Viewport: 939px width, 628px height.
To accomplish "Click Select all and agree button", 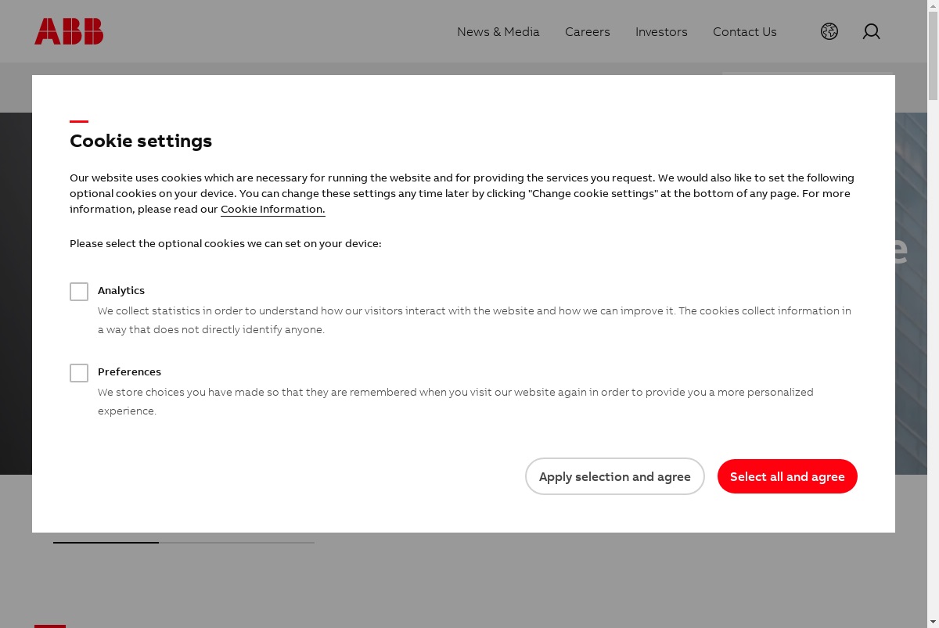I will tap(787, 476).
